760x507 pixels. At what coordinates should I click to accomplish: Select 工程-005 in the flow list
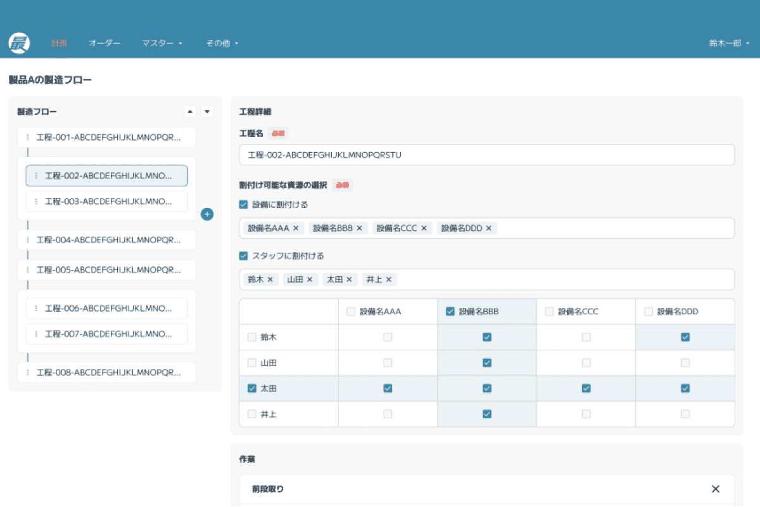click(x=106, y=270)
